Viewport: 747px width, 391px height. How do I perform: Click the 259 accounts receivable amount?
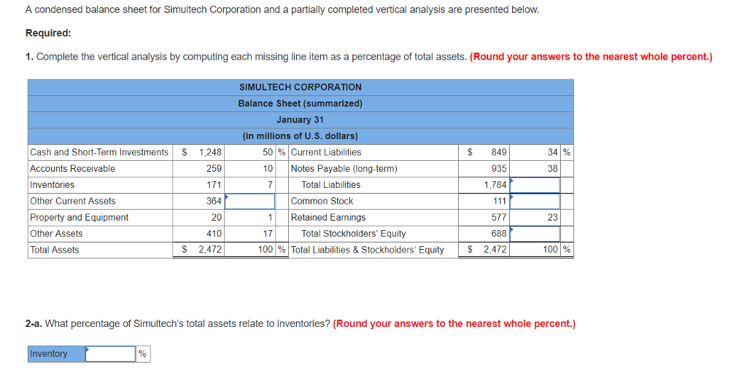(x=214, y=168)
